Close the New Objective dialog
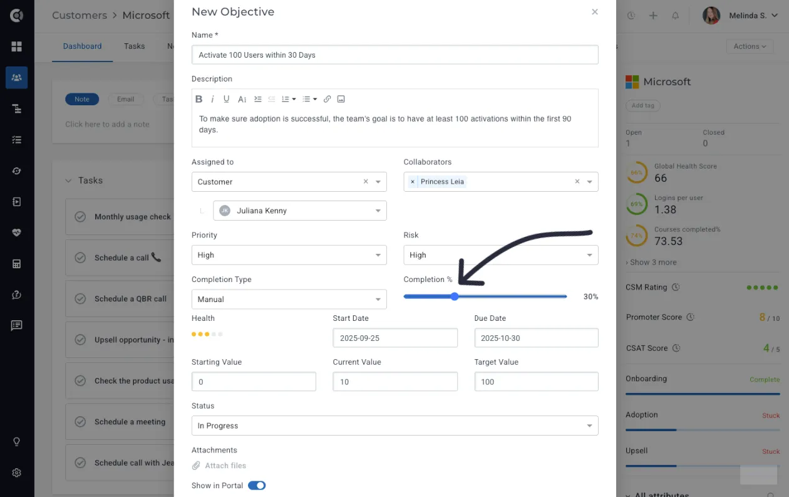Image resolution: width=789 pixels, height=497 pixels. 595,12
